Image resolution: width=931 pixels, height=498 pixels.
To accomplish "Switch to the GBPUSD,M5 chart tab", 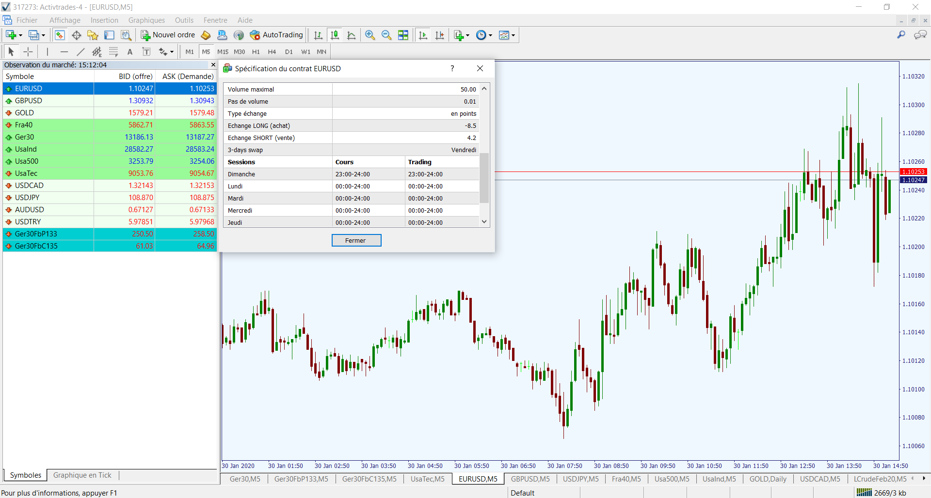I will point(530,479).
